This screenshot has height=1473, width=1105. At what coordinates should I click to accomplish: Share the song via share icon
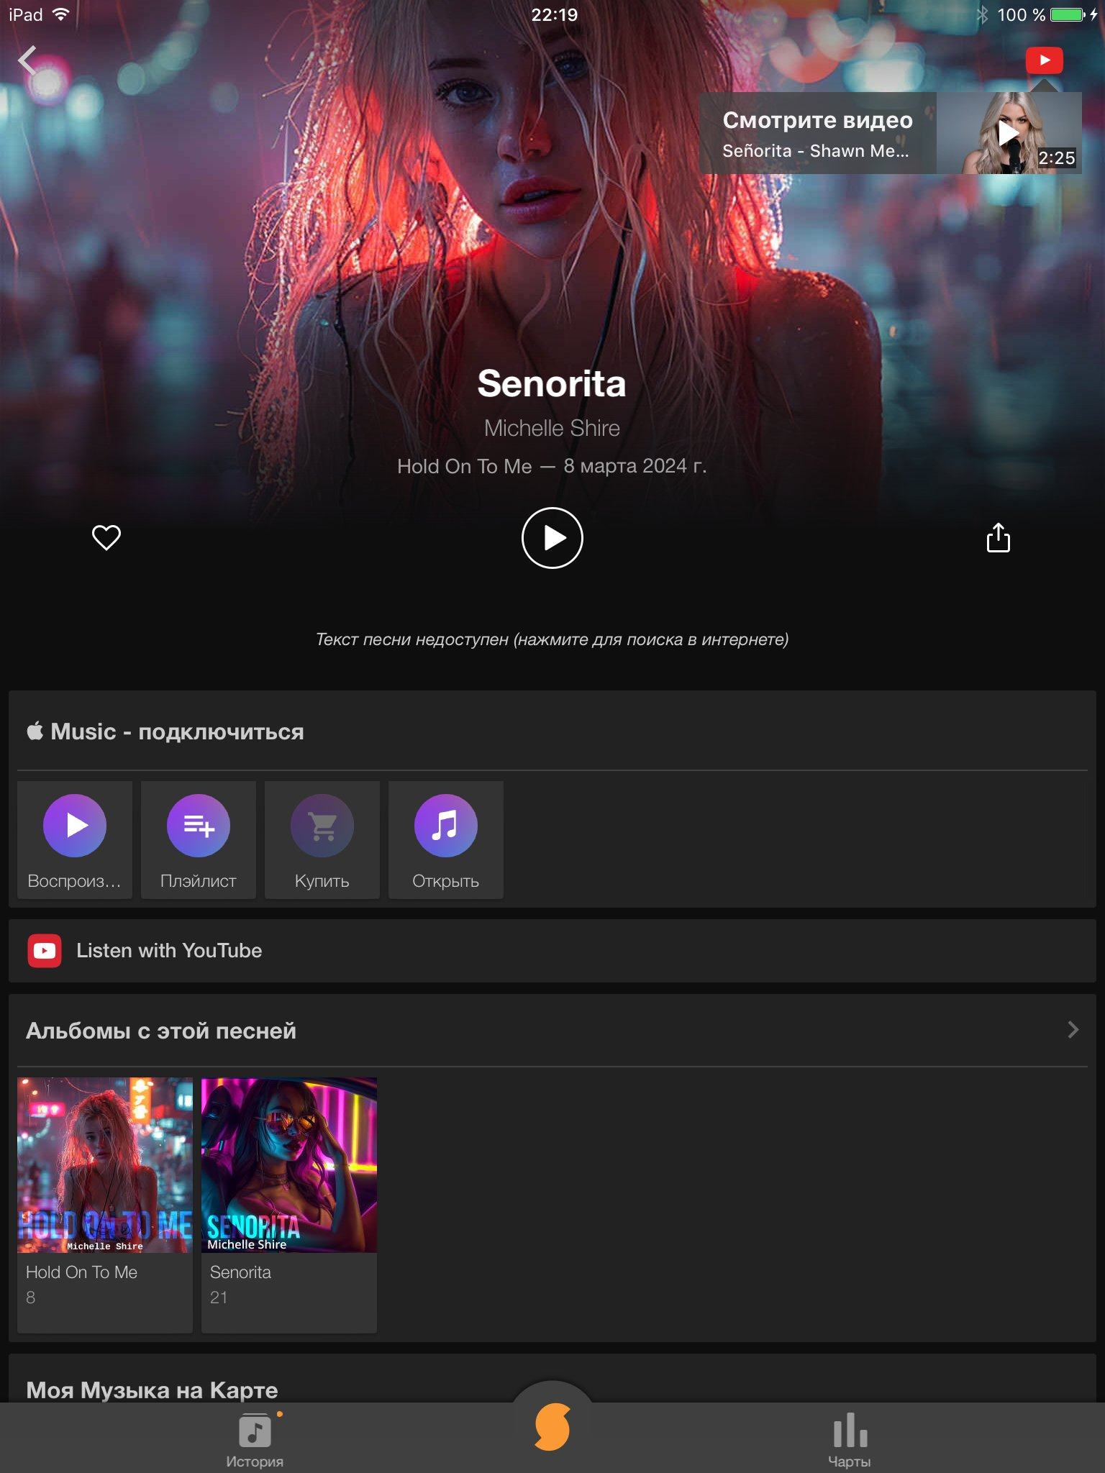point(998,537)
